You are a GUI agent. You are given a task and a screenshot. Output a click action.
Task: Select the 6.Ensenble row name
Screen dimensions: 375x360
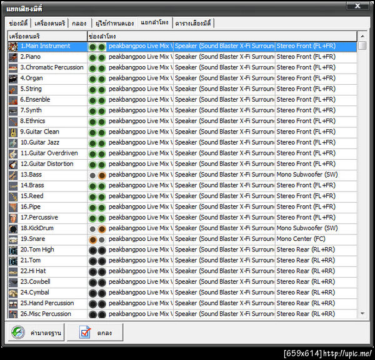click(x=35, y=100)
